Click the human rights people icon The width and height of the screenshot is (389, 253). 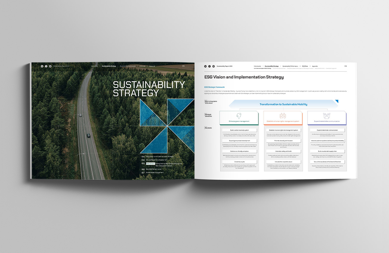283,116
